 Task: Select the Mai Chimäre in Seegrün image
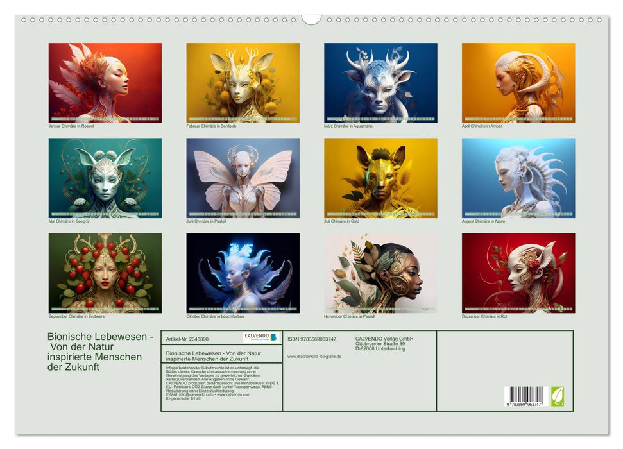pyautogui.click(x=105, y=178)
